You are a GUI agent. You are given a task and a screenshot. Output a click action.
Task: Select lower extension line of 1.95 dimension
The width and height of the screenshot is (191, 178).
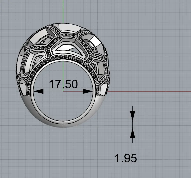coord(110,128)
